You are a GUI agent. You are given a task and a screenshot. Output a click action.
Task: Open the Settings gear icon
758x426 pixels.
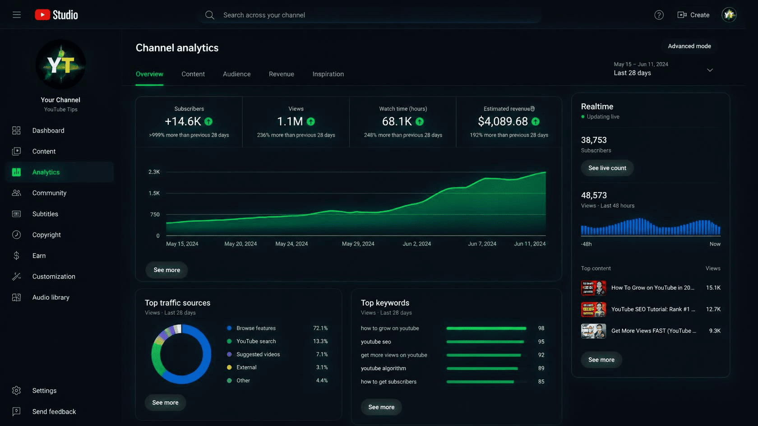16,390
